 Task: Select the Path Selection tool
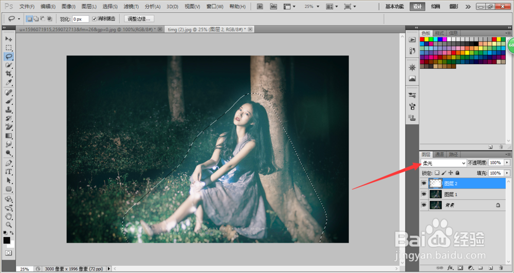click(x=9, y=180)
